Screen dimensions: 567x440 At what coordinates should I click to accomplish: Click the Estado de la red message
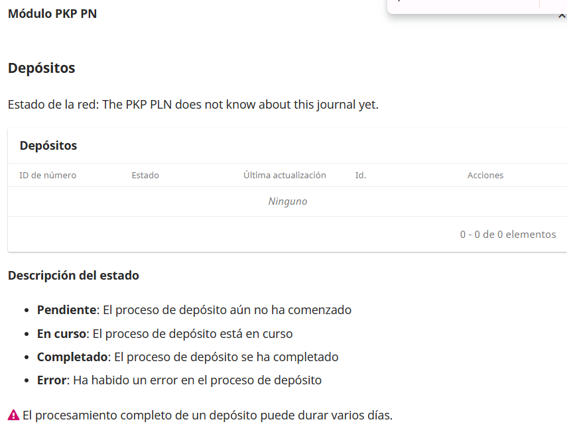point(193,105)
